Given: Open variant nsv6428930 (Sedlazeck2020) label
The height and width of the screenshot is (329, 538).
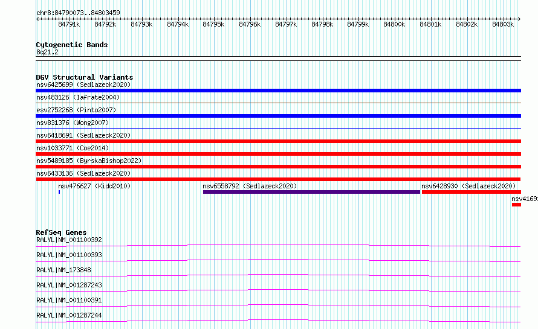Looking at the screenshot, I should pos(468,186).
